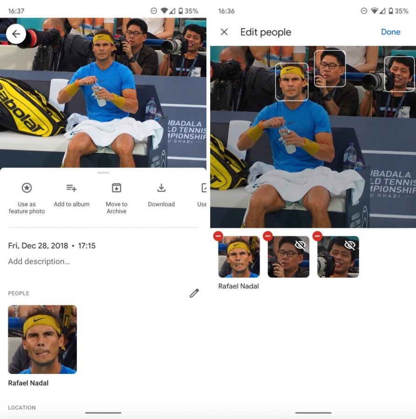Toggle hidden eye on glasses man thumbnail
The height and width of the screenshot is (419, 416).
[x=300, y=245]
